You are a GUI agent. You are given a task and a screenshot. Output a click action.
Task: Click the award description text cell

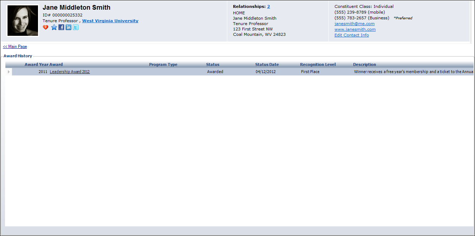(x=414, y=72)
